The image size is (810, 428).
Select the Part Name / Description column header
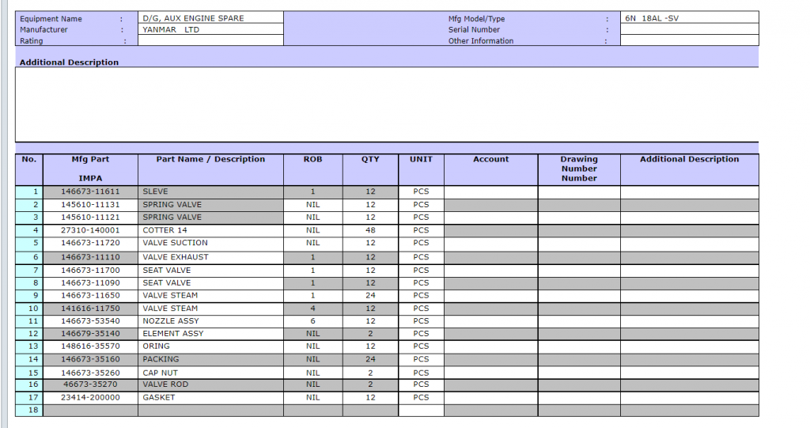(x=210, y=160)
